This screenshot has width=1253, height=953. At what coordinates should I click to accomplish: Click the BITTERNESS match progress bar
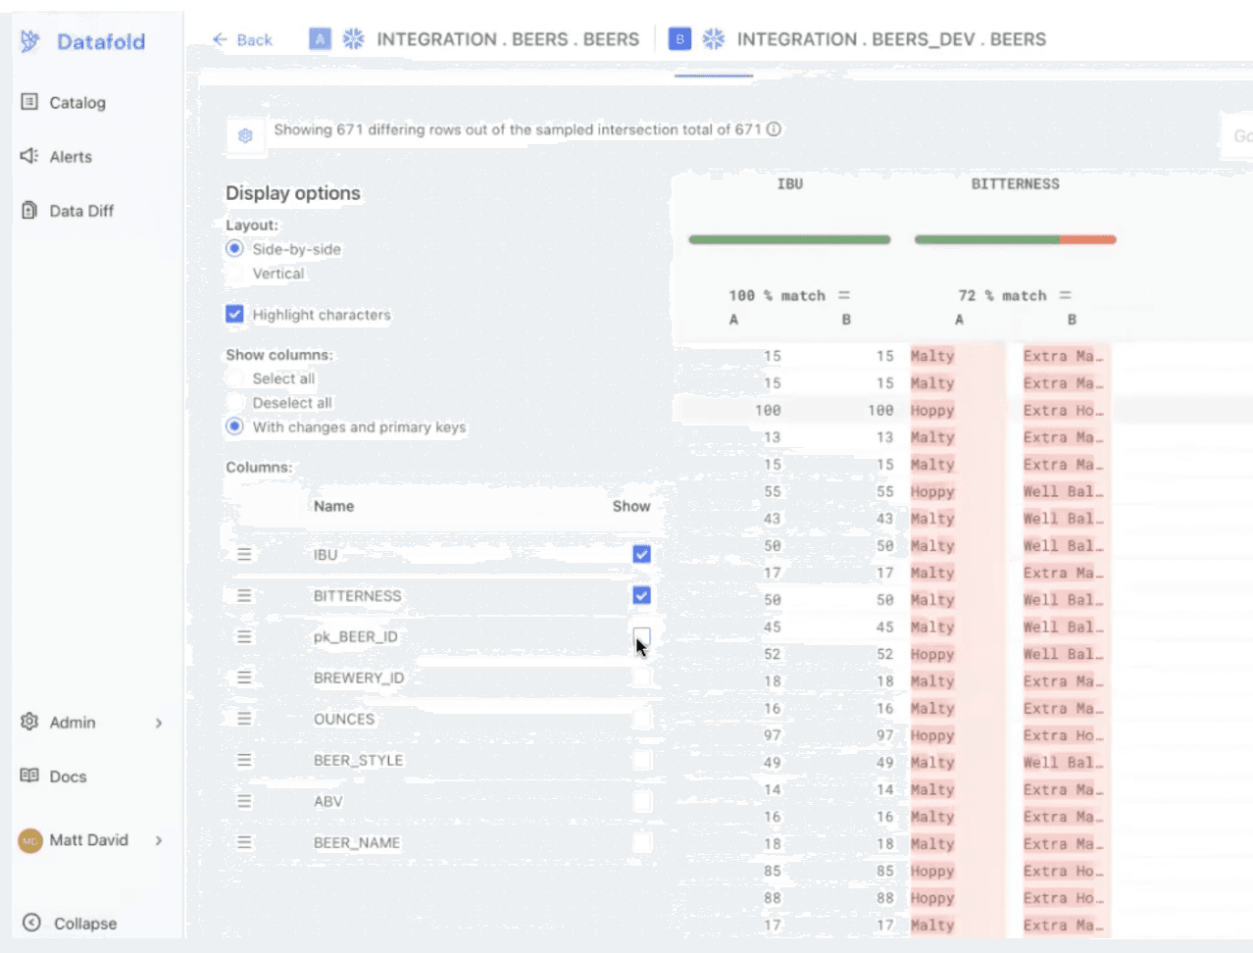1015,239
